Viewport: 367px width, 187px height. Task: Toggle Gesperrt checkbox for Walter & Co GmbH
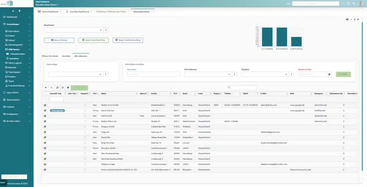85,105
